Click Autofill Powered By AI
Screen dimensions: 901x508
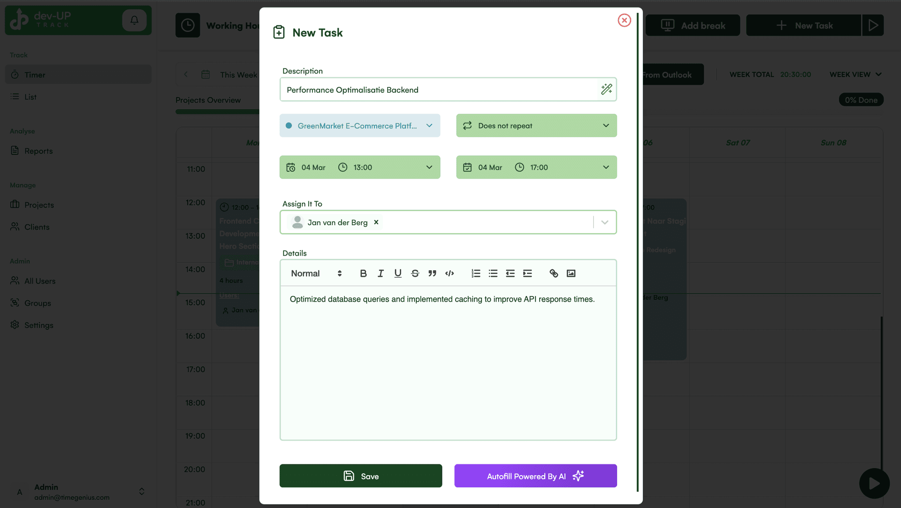click(535, 476)
